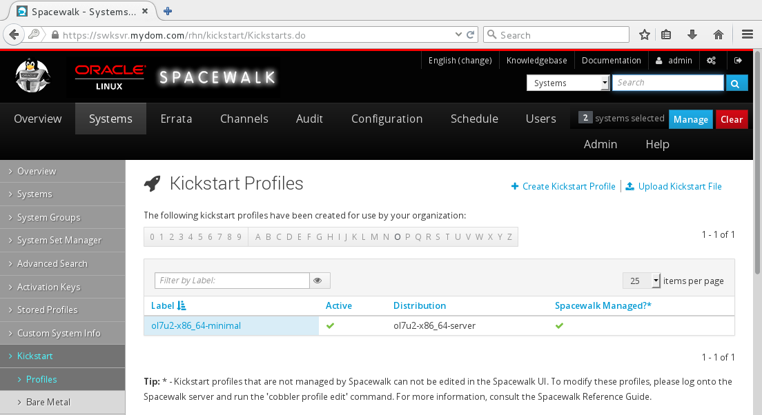Screen dimensions: 762x415
Task: Click the key icon beside the address bar
Action: point(34,34)
